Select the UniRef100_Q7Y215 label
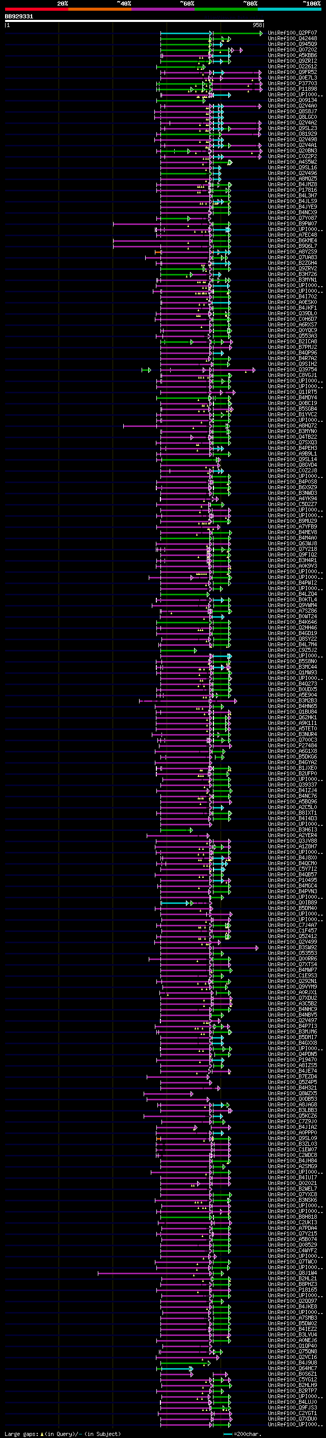Viewport: 326px width, 1438px height. click(292, 1233)
